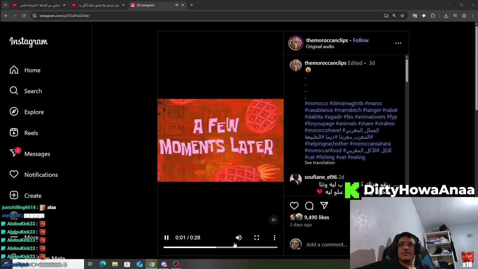The width and height of the screenshot is (478, 269).
Task: Open Task View on taskbar
Action: point(90,264)
